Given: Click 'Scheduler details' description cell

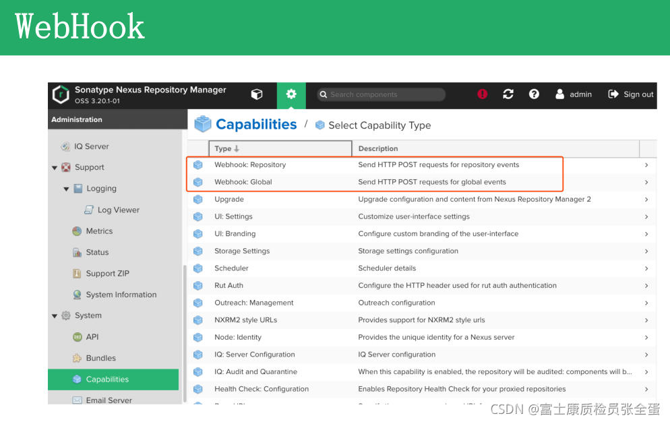Looking at the screenshot, I should pyautogui.click(x=387, y=268).
